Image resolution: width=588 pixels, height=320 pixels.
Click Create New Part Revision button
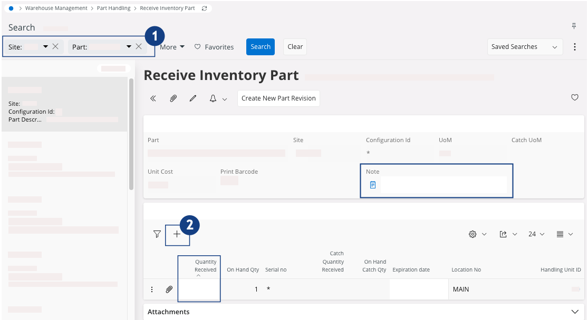coord(278,98)
